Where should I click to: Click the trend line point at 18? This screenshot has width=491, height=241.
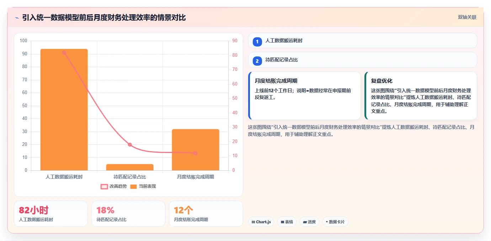pos(130,144)
